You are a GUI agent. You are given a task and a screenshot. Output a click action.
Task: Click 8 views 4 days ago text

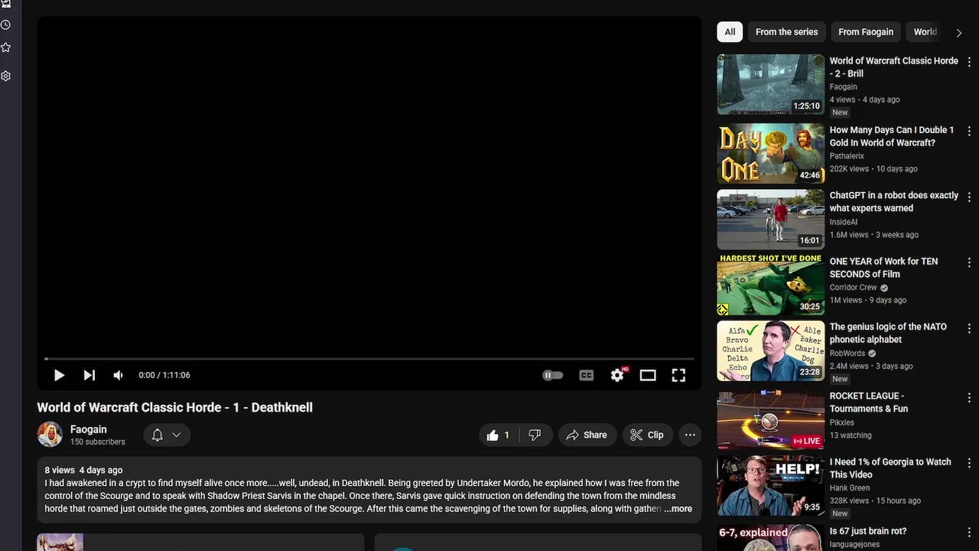(x=83, y=470)
